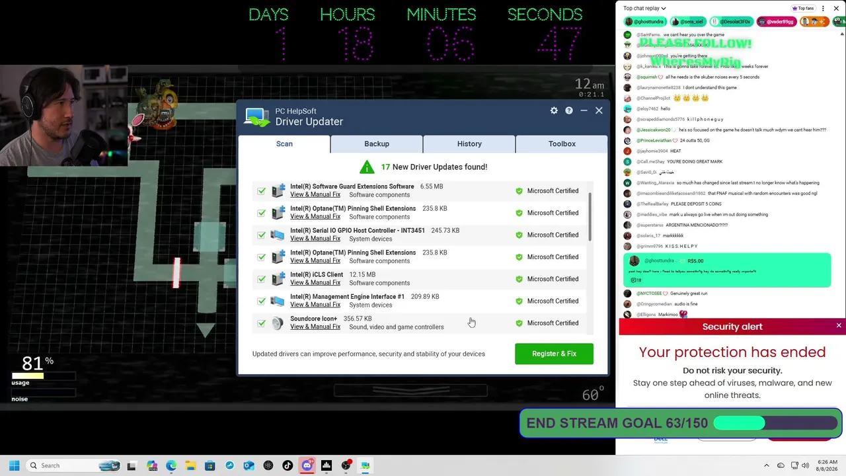Uncheck the first Optane Pinning Shell Extensions

[x=262, y=213]
